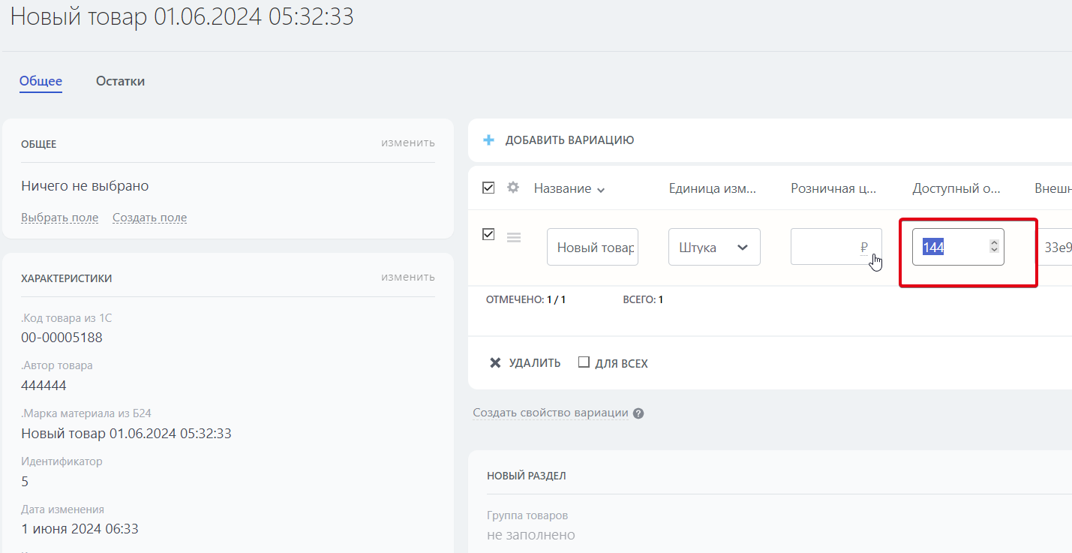Expand the 'Название' column sort arrow

(x=601, y=190)
